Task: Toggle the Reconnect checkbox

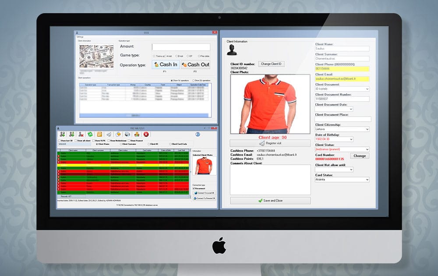Action: [x=194, y=188]
